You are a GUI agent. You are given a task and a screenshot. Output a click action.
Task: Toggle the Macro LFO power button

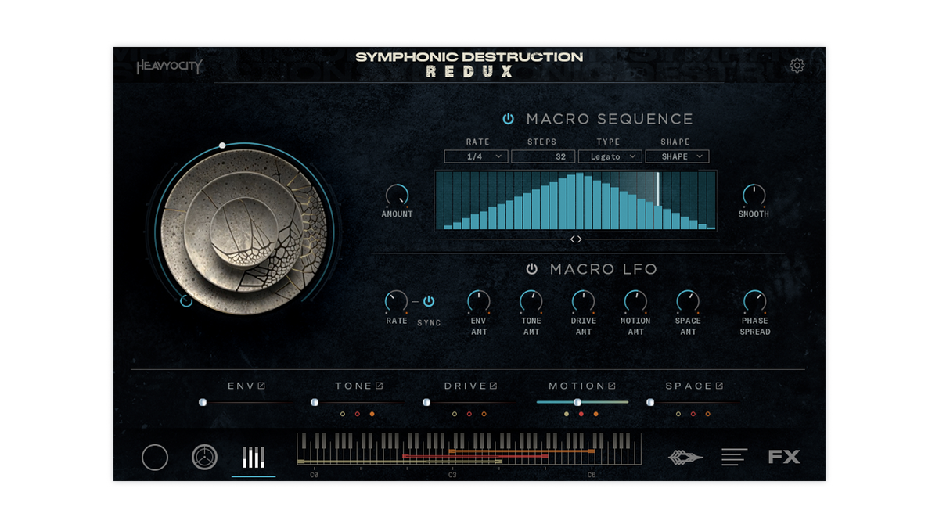click(532, 269)
